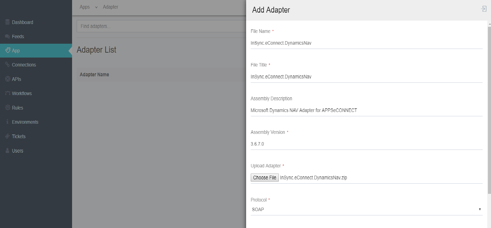Open the Tickets page

coord(19,136)
